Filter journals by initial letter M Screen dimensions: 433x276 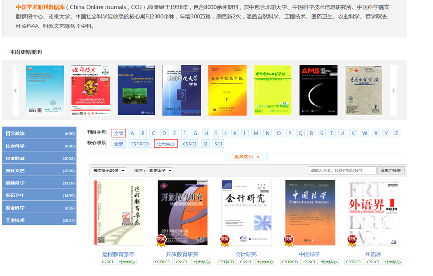pos(256,133)
